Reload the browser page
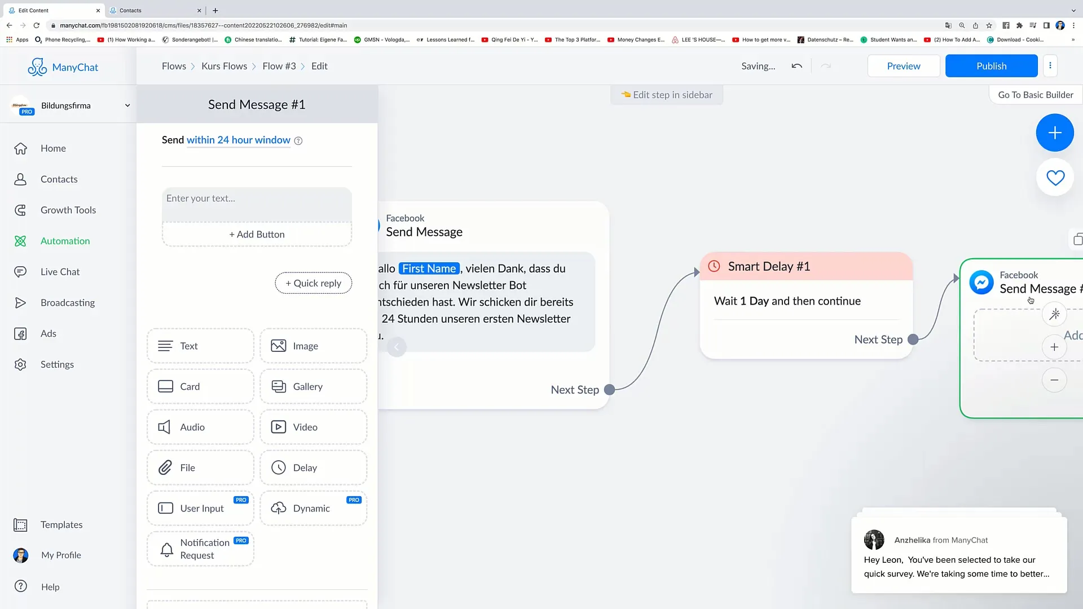1083x609 pixels. 37,25
